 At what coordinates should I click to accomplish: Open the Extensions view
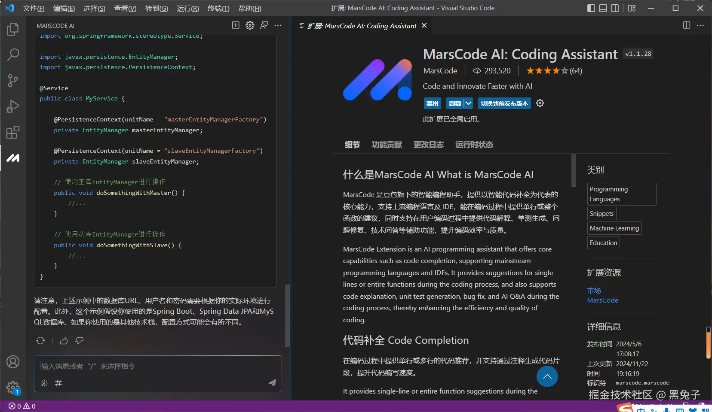(13, 132)
